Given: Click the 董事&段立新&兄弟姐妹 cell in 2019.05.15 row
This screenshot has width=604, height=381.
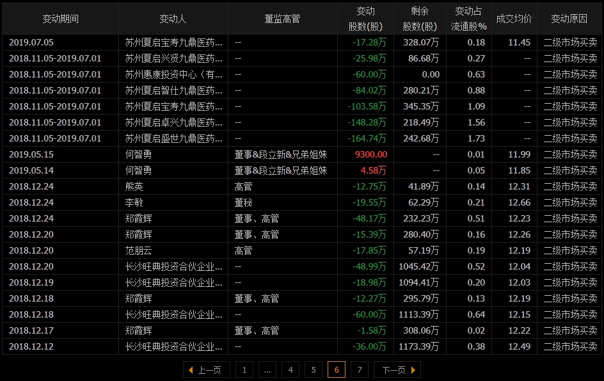Looking at the screenshot, I should tap(281, 154).
